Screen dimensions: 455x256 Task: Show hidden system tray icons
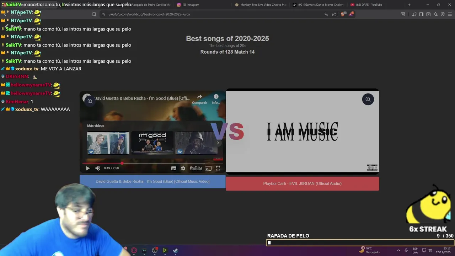pyautogui.click(x=398, y=250)
